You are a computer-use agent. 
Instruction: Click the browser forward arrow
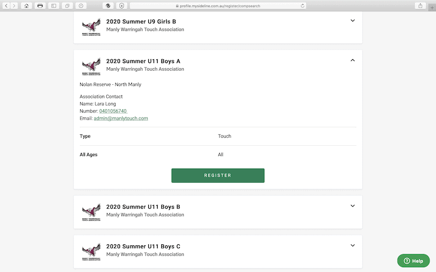[14, 5]
